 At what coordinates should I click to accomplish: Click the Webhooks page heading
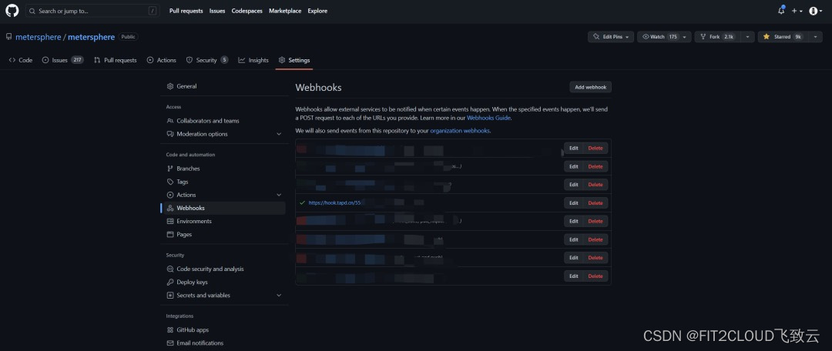[318, 88]
